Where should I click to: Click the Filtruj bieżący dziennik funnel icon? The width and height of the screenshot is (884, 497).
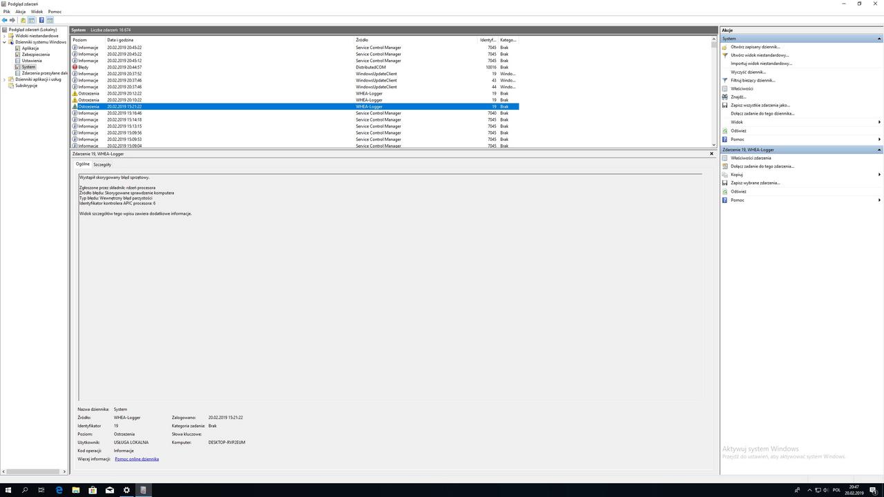pos(724,80)
